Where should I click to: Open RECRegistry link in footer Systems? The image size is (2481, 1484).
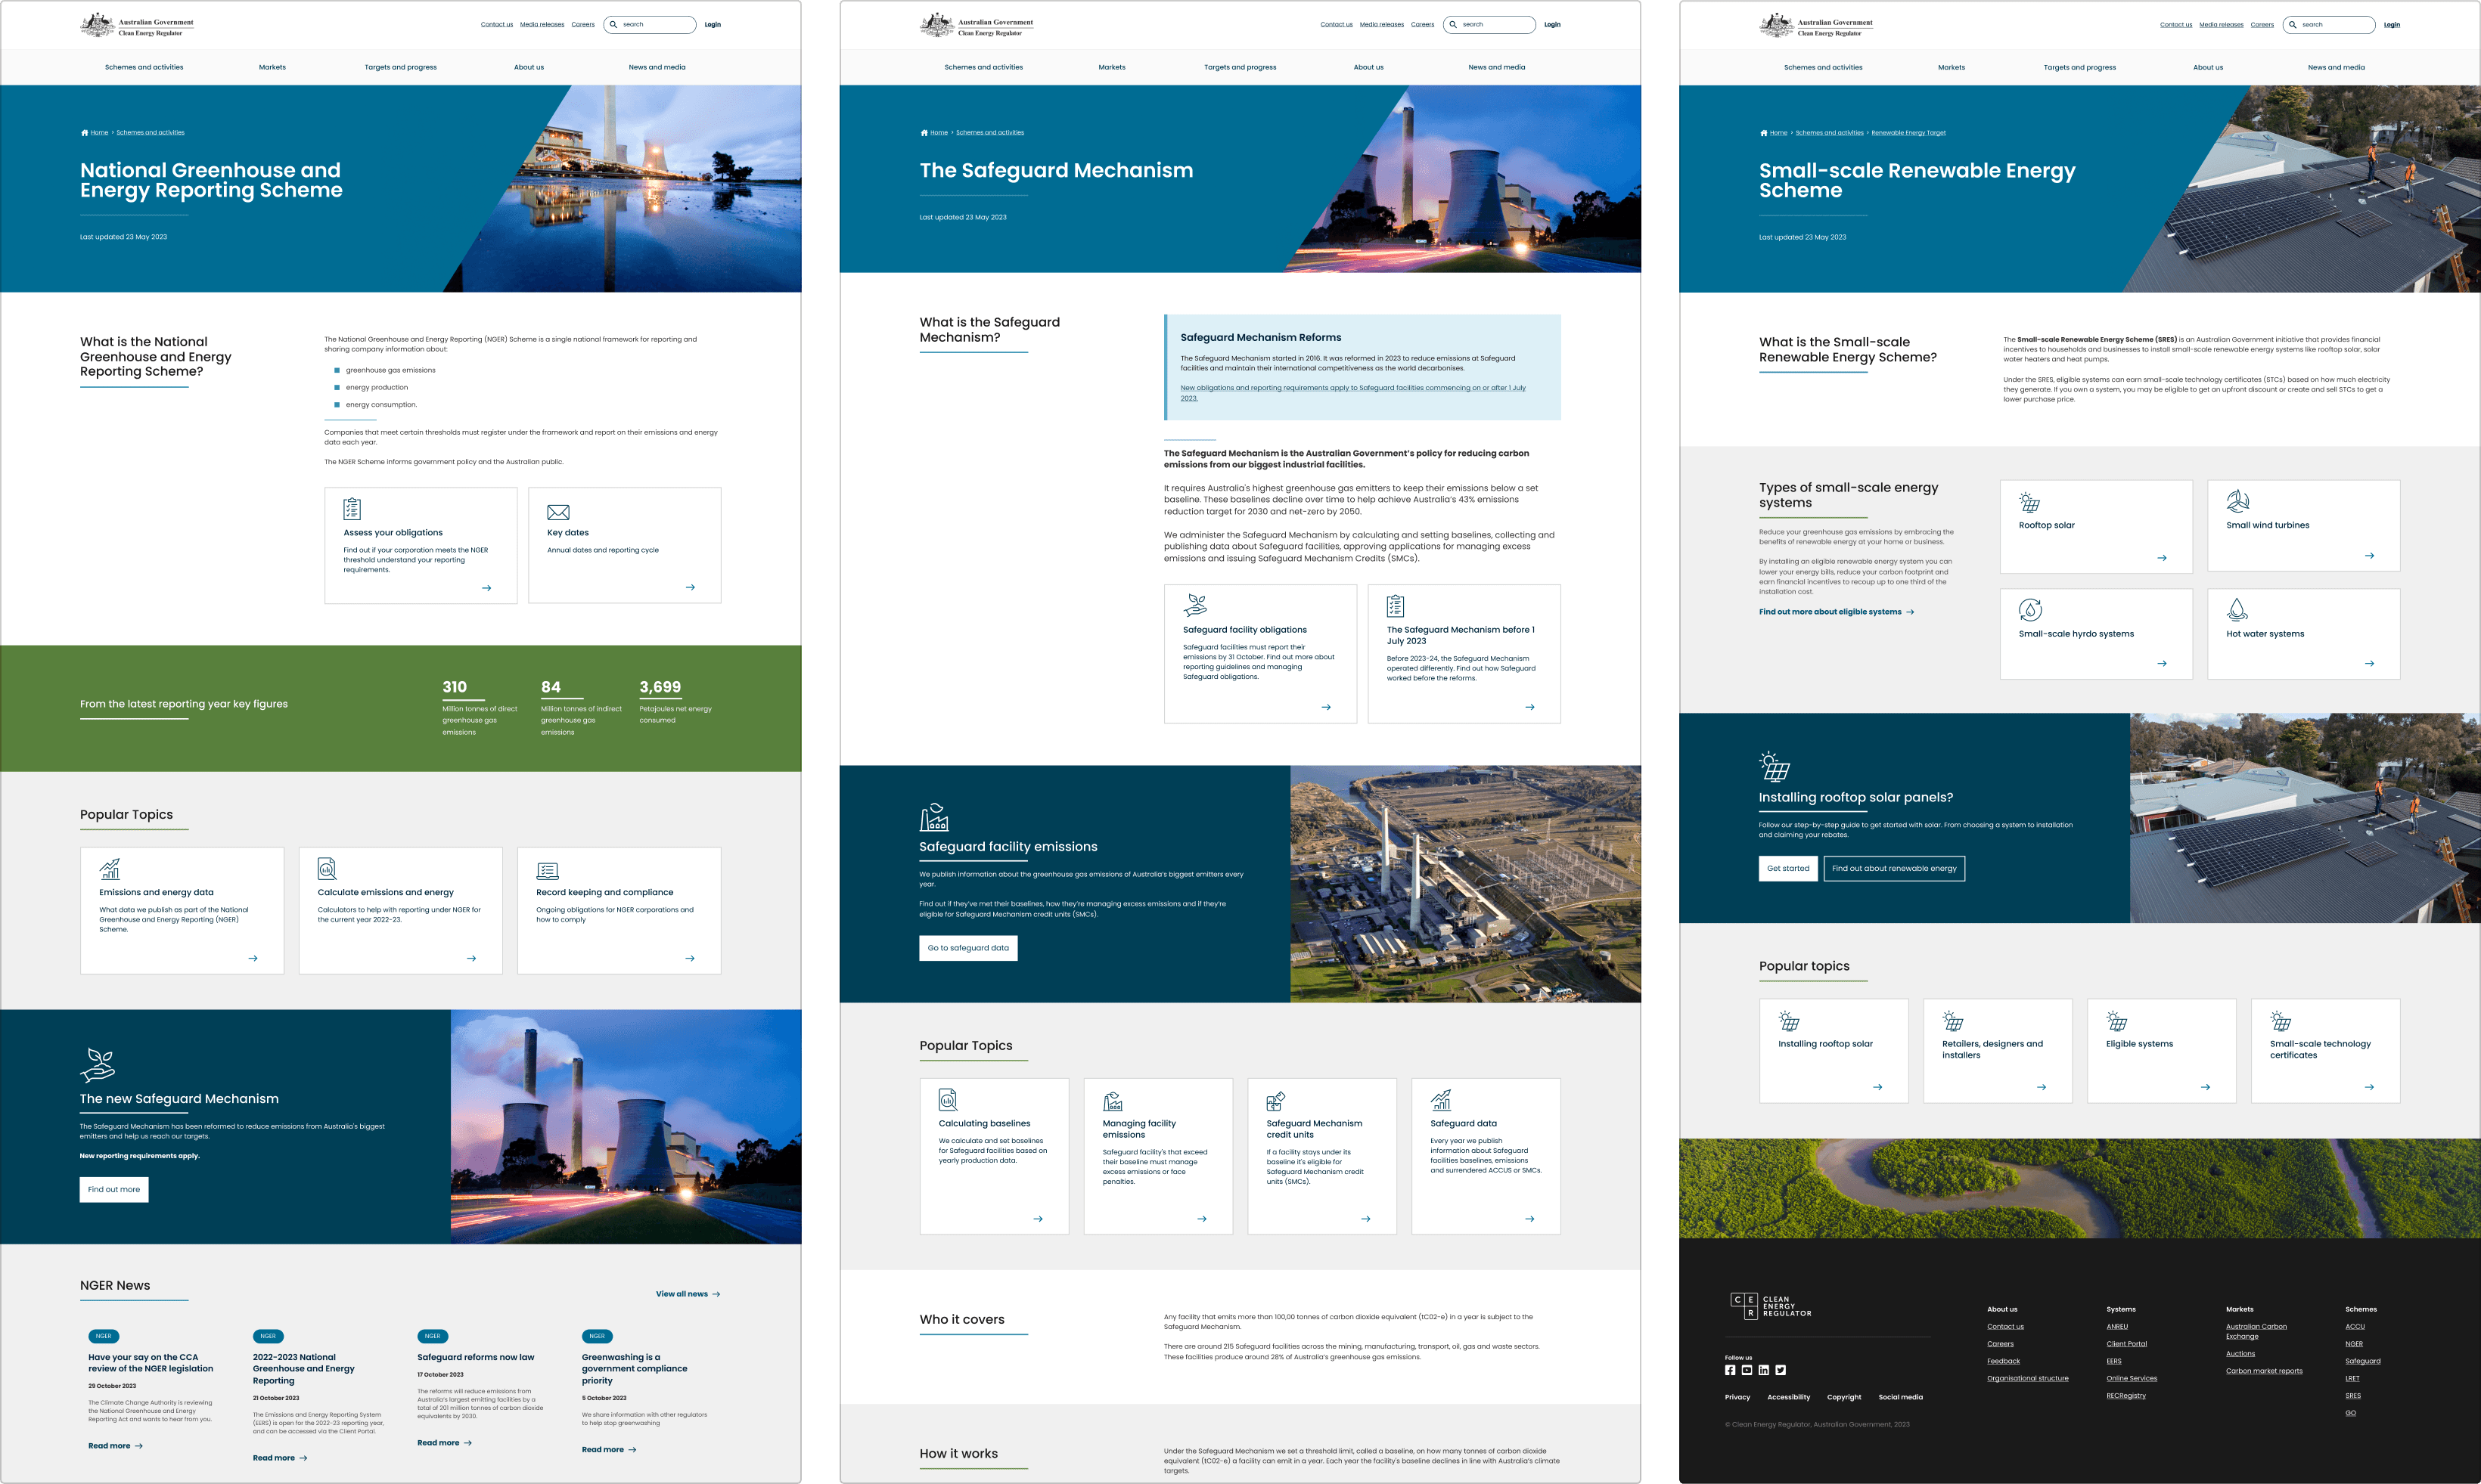click(x=2125, y=1396)
